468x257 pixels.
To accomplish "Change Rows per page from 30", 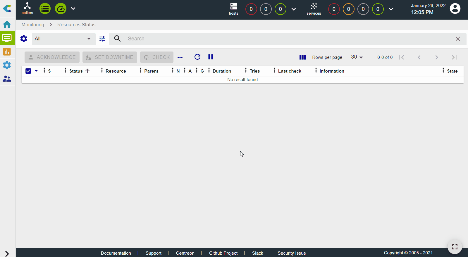I will pos(357,57).
